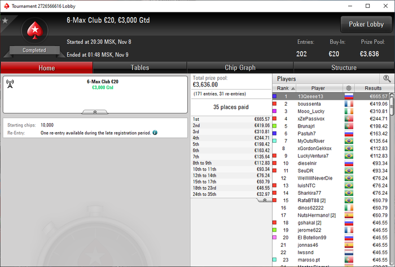Open the Chip Graph tab
The height and width of the screenshot is (267, 395).
(240, 68)
